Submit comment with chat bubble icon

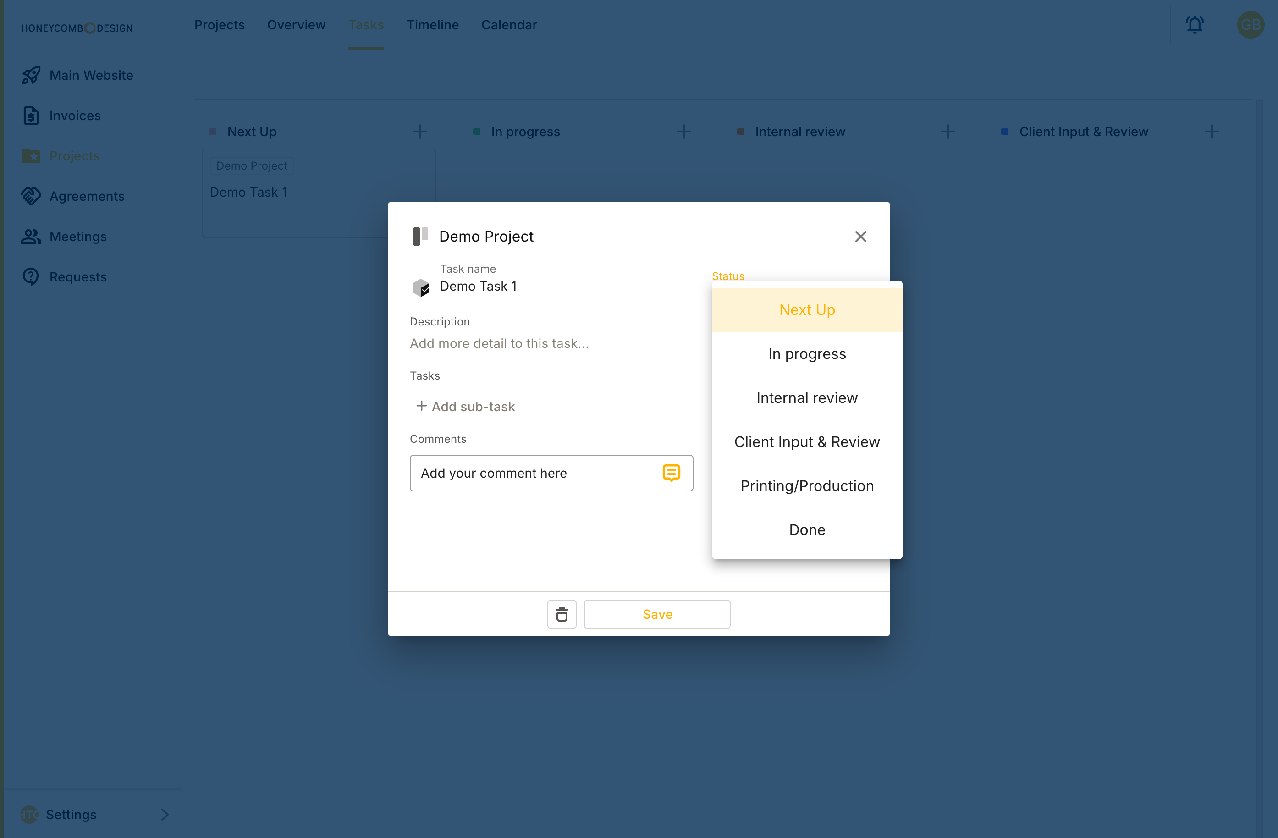(x=671, y=473)
